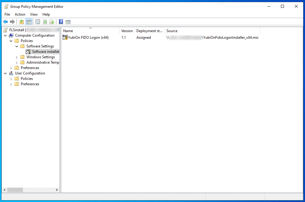Screen dimensions: 305x202
Task: Click the Refresh toolbar icon
Action: coord(45,22)
